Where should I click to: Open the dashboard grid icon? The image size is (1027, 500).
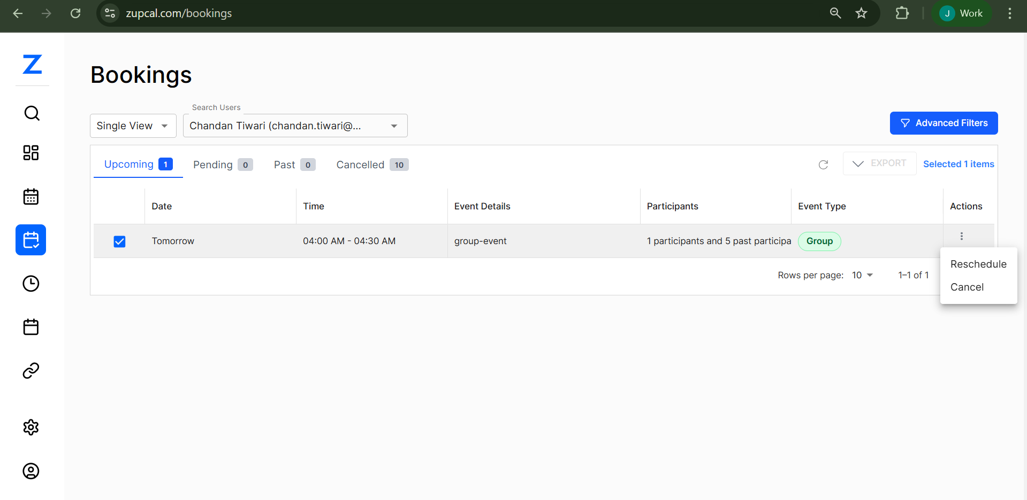(x=31, y=153)
